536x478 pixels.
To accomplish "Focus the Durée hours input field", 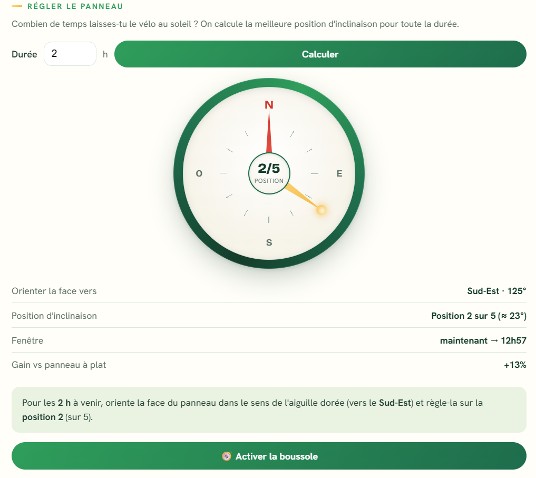I will tap(70, 54).
